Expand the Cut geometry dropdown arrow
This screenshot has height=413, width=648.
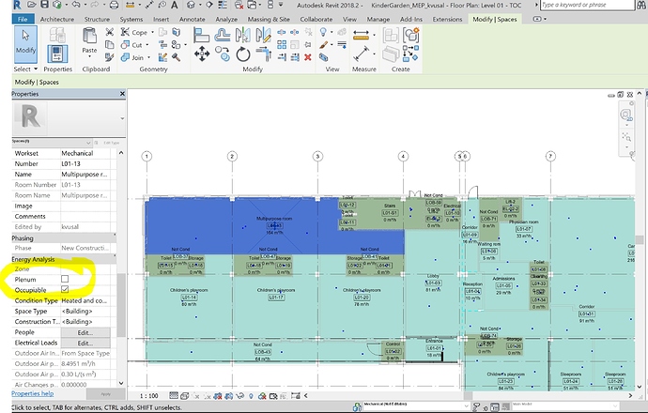147,45
